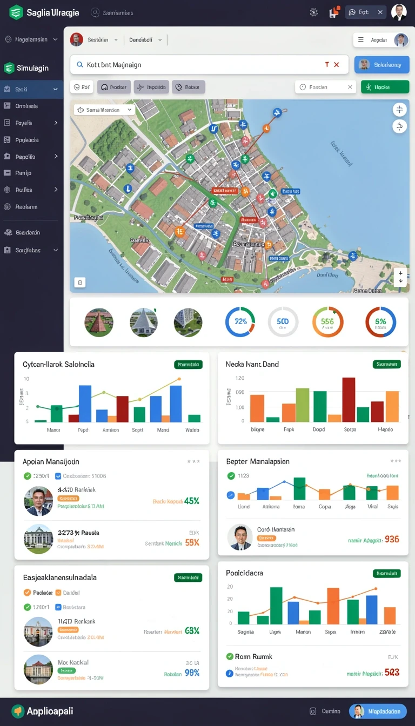Open the pyramid building thumbnail
This screenshot has width=415, height=726.
click(x=99, y=322)
